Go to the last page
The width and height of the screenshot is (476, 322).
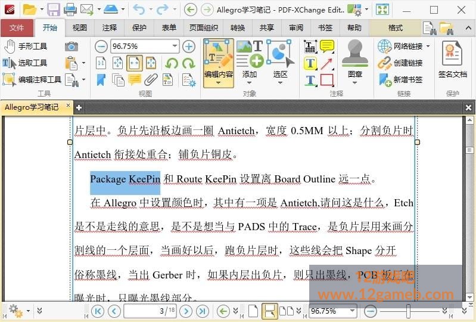[203, 311]
